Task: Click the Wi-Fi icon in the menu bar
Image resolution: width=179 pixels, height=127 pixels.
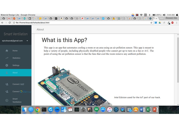Action: 141,15
